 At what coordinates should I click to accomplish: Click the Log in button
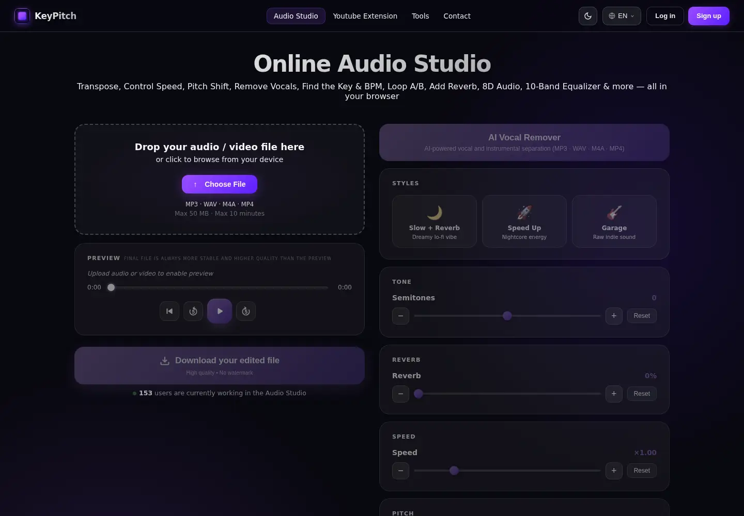(665, 16)
